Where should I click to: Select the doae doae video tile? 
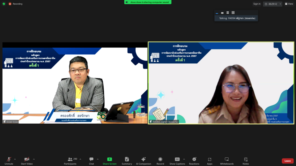click(x=75, y=83)
